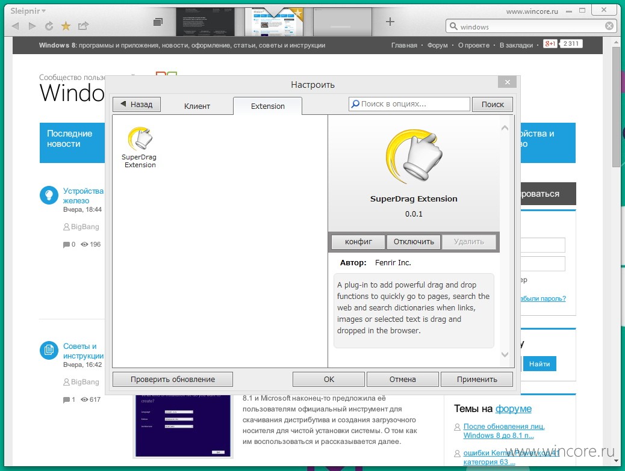Click the version number 0.0.1
Screen dimensions: 625x471
(414, 214)
